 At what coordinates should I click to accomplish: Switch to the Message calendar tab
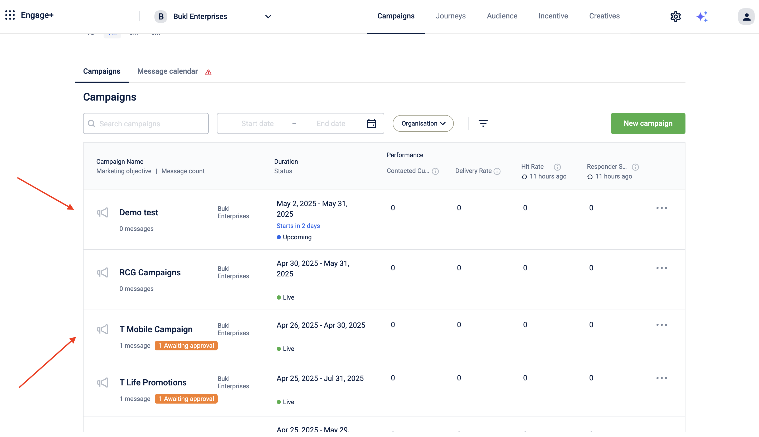pos(167,71)
